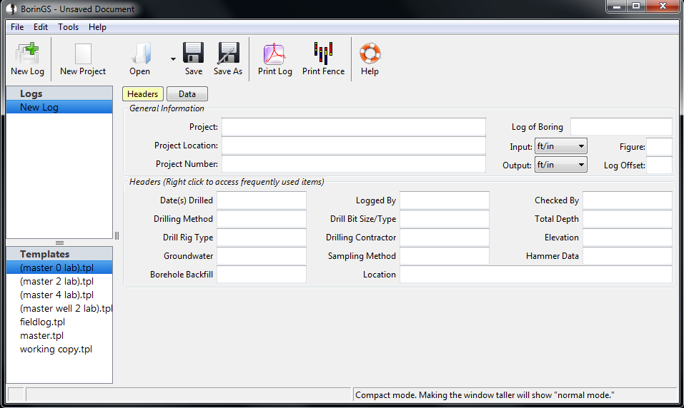The width and height of the screenshot is (684, 408).
Task: Click the Project Number field
Action: tap(353, 164)
